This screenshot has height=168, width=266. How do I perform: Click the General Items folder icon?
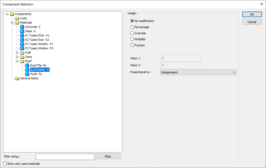tap(17, 78)
